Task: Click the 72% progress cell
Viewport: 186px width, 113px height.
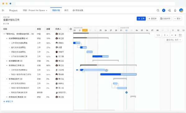Action: point(48,39)
